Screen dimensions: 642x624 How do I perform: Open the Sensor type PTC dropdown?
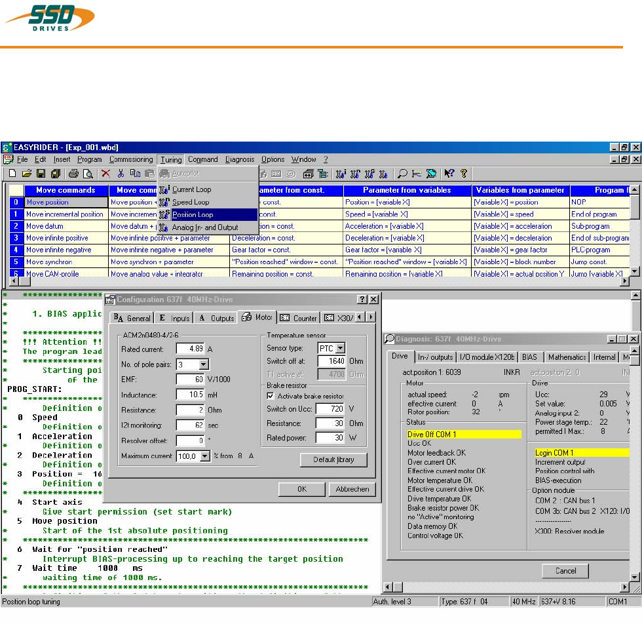tap(340, 348)
